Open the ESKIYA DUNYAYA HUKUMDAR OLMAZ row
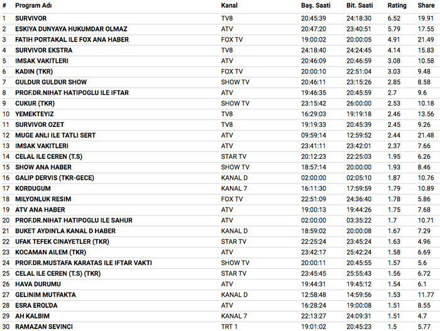Image resolution: width=440 pixels, height=331 pixels. (71, 29)
